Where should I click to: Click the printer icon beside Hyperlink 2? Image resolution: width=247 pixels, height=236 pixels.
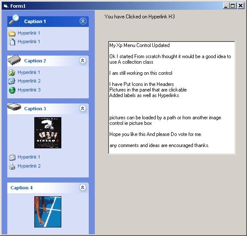click(12, 166)
